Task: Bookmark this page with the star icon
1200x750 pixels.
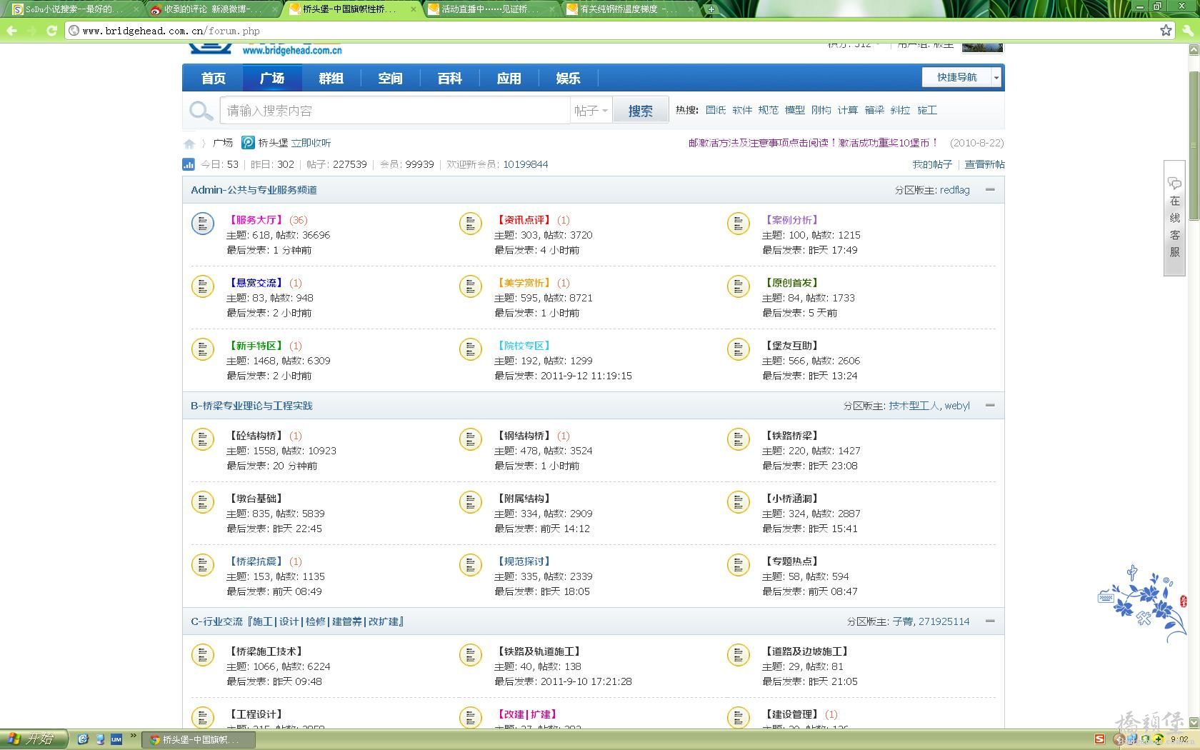Action: pos(1166,31)
